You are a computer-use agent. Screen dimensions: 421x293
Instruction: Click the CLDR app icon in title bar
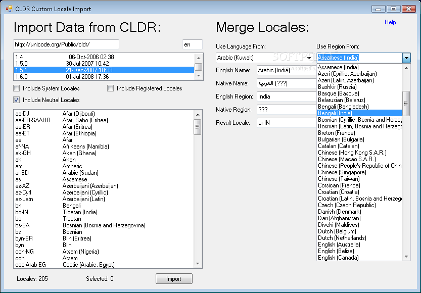click(9, 9)
